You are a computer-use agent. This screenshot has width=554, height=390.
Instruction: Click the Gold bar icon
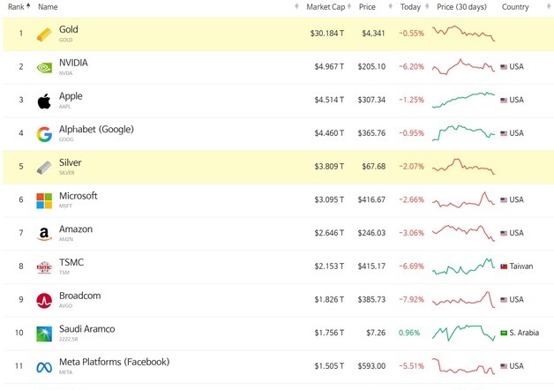click(x=44, y=34)
